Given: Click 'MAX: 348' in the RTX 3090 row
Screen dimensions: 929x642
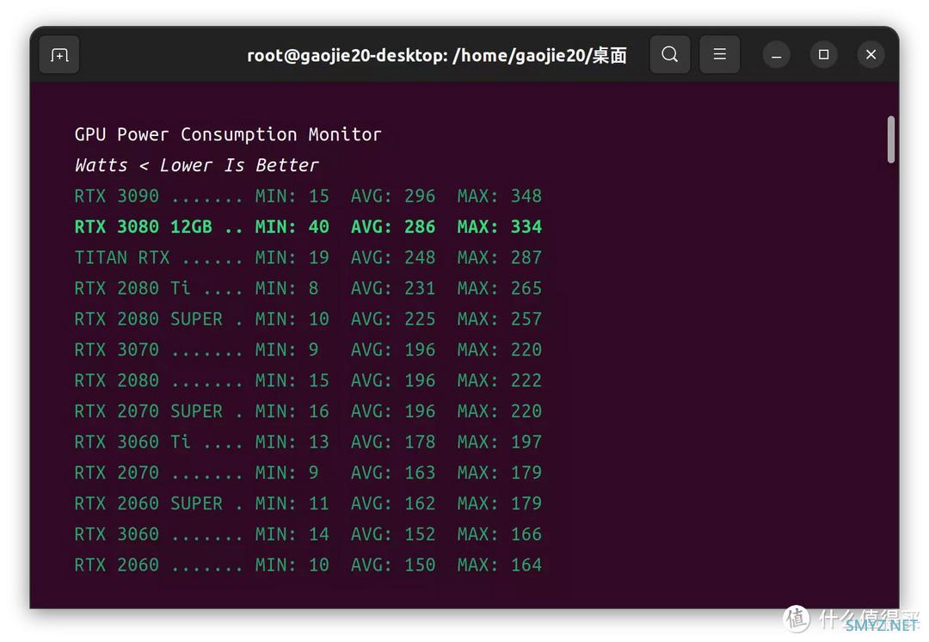Looking at the screenshot, I should click(x=500, y=196).
